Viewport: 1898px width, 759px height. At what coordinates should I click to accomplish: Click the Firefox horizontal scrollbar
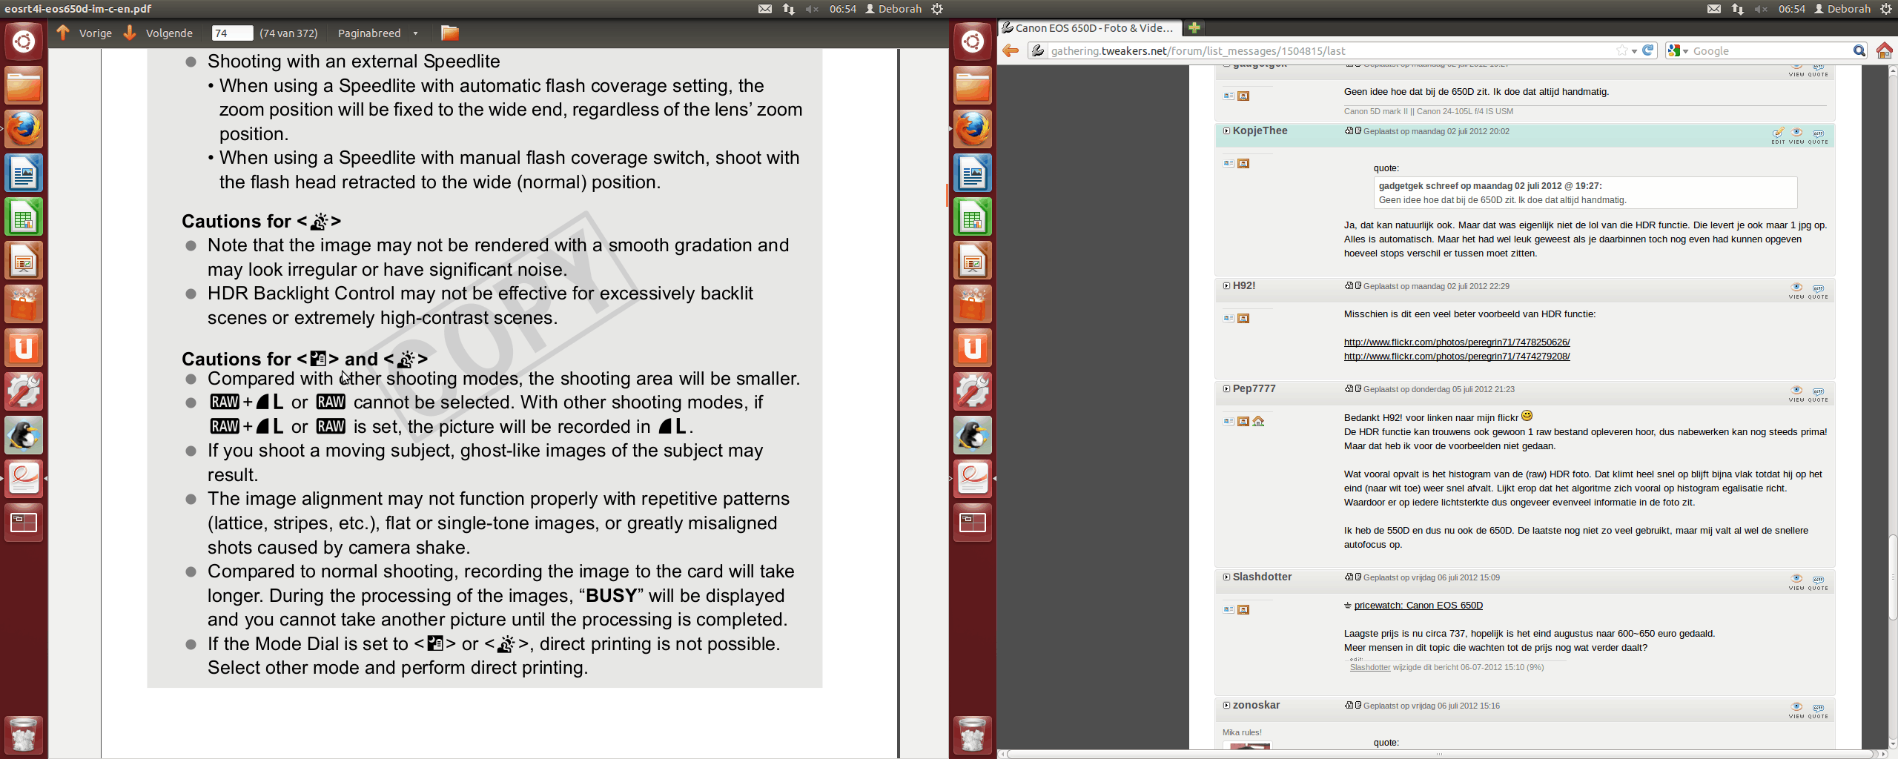pos(1440,755)
